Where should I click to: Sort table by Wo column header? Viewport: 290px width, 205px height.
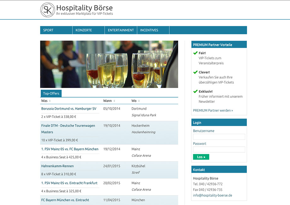point(134,101)
